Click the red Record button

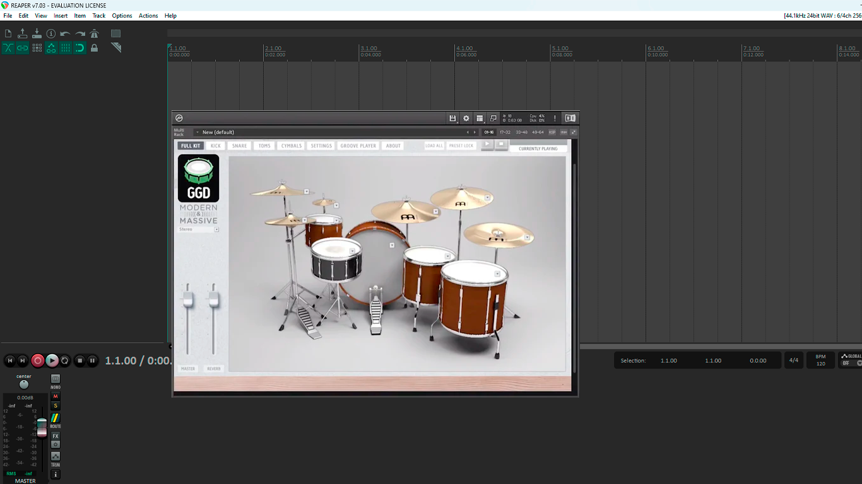pyautogui.click(x=38, y=360)
